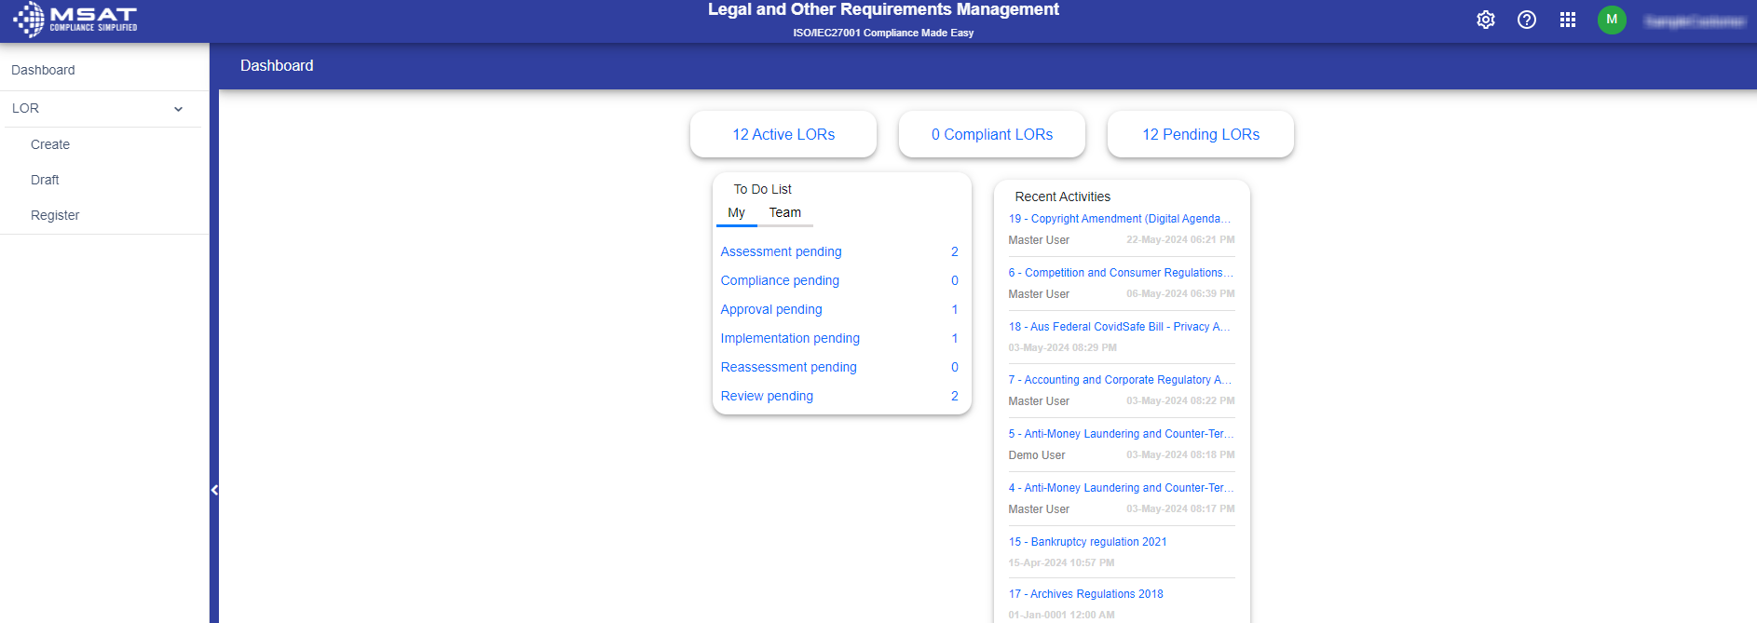The width and height of the screenshot is (1757, 623).
Task: Open Archives Regulations 2018 activity
Action: point(1085,594)
